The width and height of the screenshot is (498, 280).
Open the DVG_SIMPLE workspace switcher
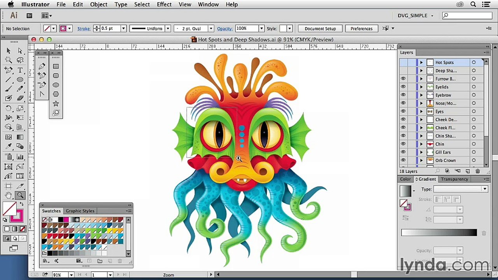point(415,16)
